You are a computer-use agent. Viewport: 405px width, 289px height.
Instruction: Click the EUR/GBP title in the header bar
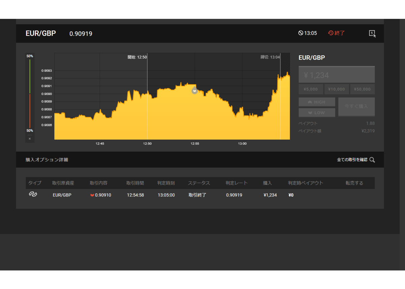(41, 33)
